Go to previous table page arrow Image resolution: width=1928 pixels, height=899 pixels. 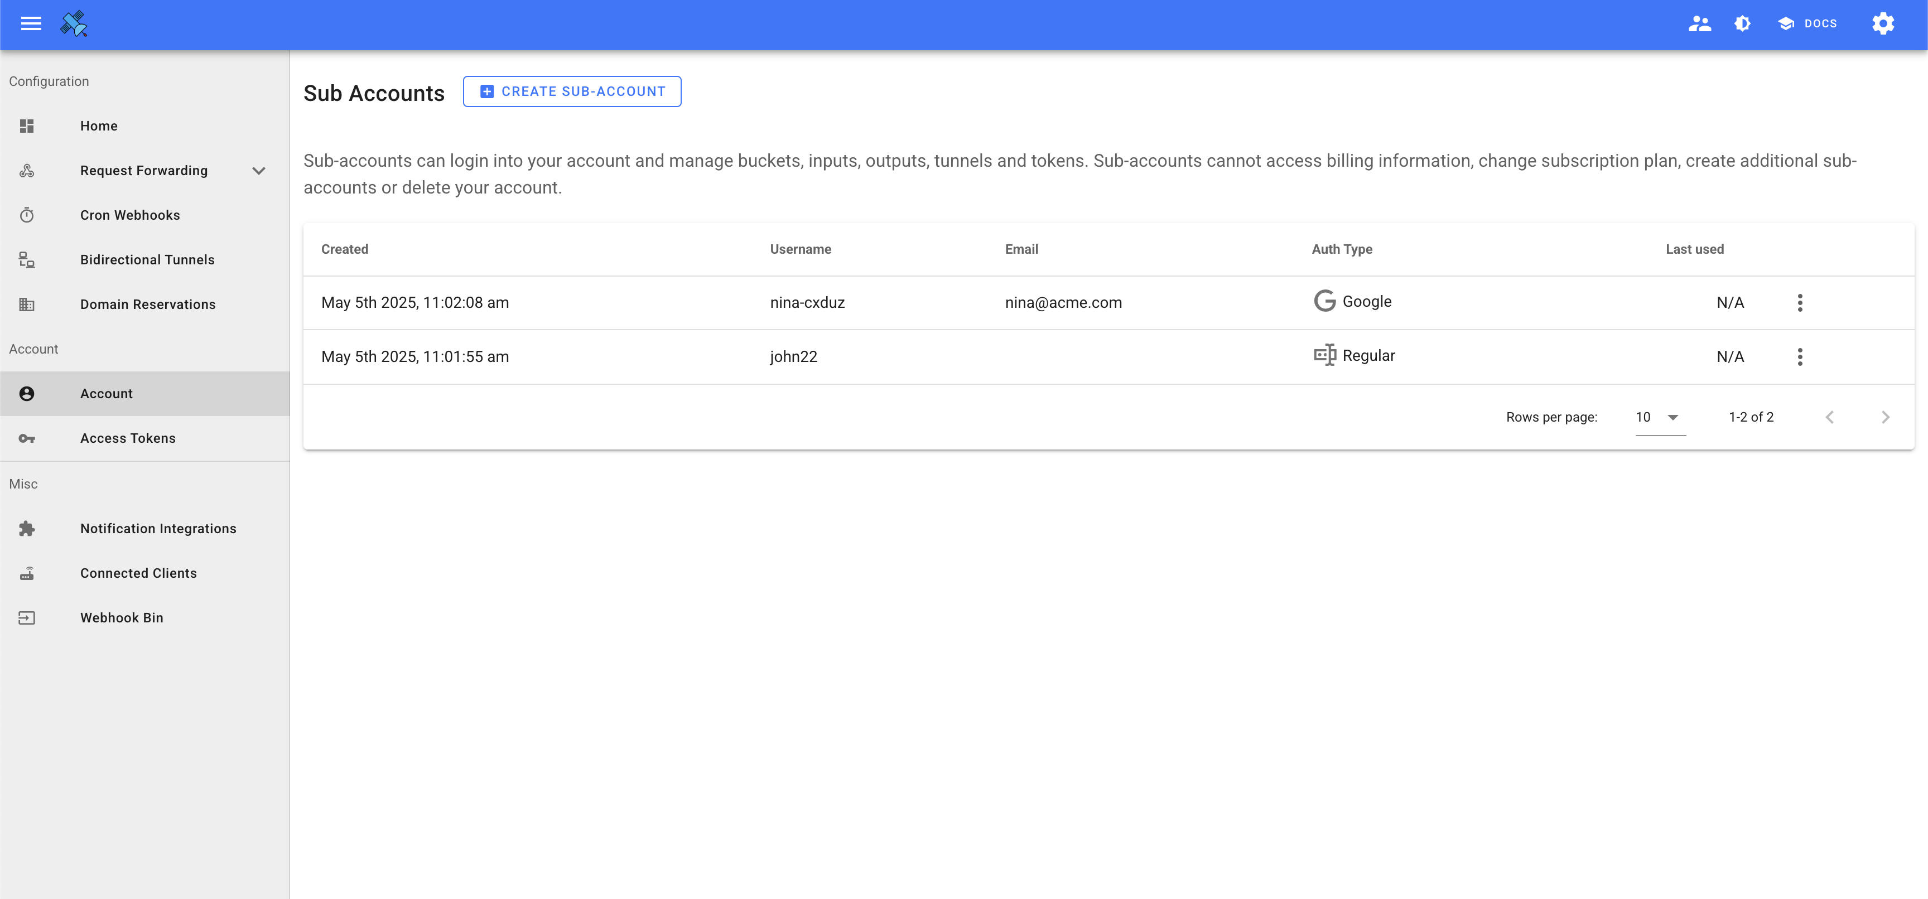tap(1829, 417)
